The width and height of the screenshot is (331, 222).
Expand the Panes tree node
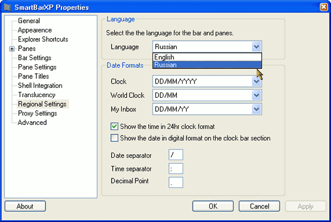coord(12,49)
